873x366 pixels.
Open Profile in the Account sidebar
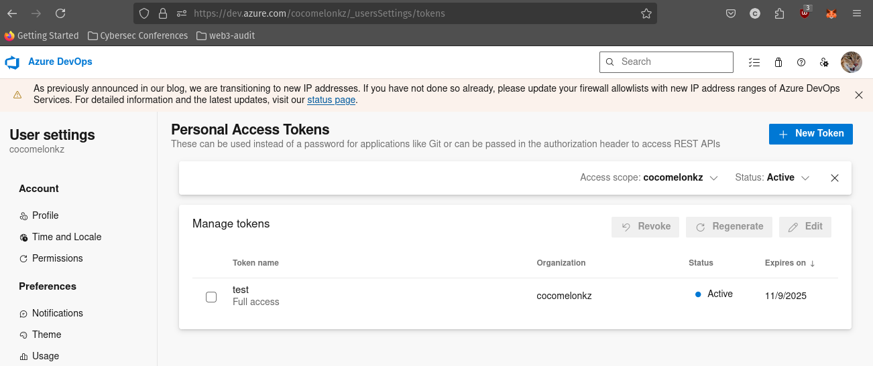39,215
